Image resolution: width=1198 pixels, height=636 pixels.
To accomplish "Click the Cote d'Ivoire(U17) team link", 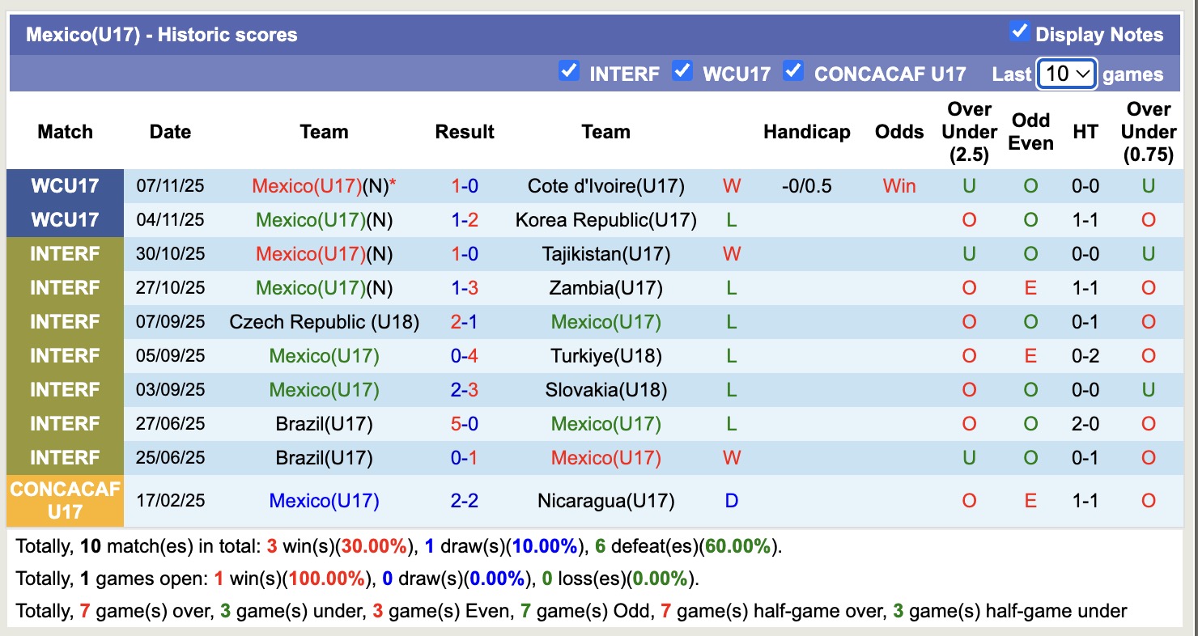I will point(605,186).
